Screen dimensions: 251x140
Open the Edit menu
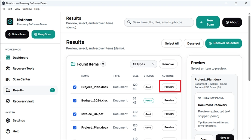pos(10,9)
